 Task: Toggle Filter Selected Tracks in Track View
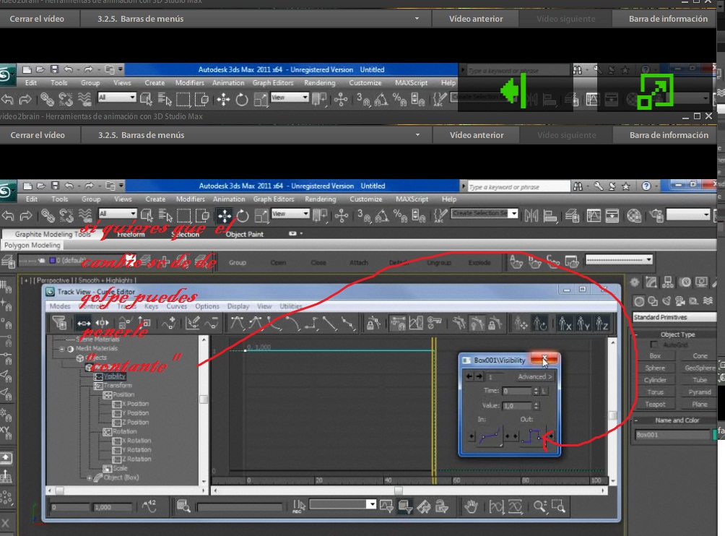(386, 507)
